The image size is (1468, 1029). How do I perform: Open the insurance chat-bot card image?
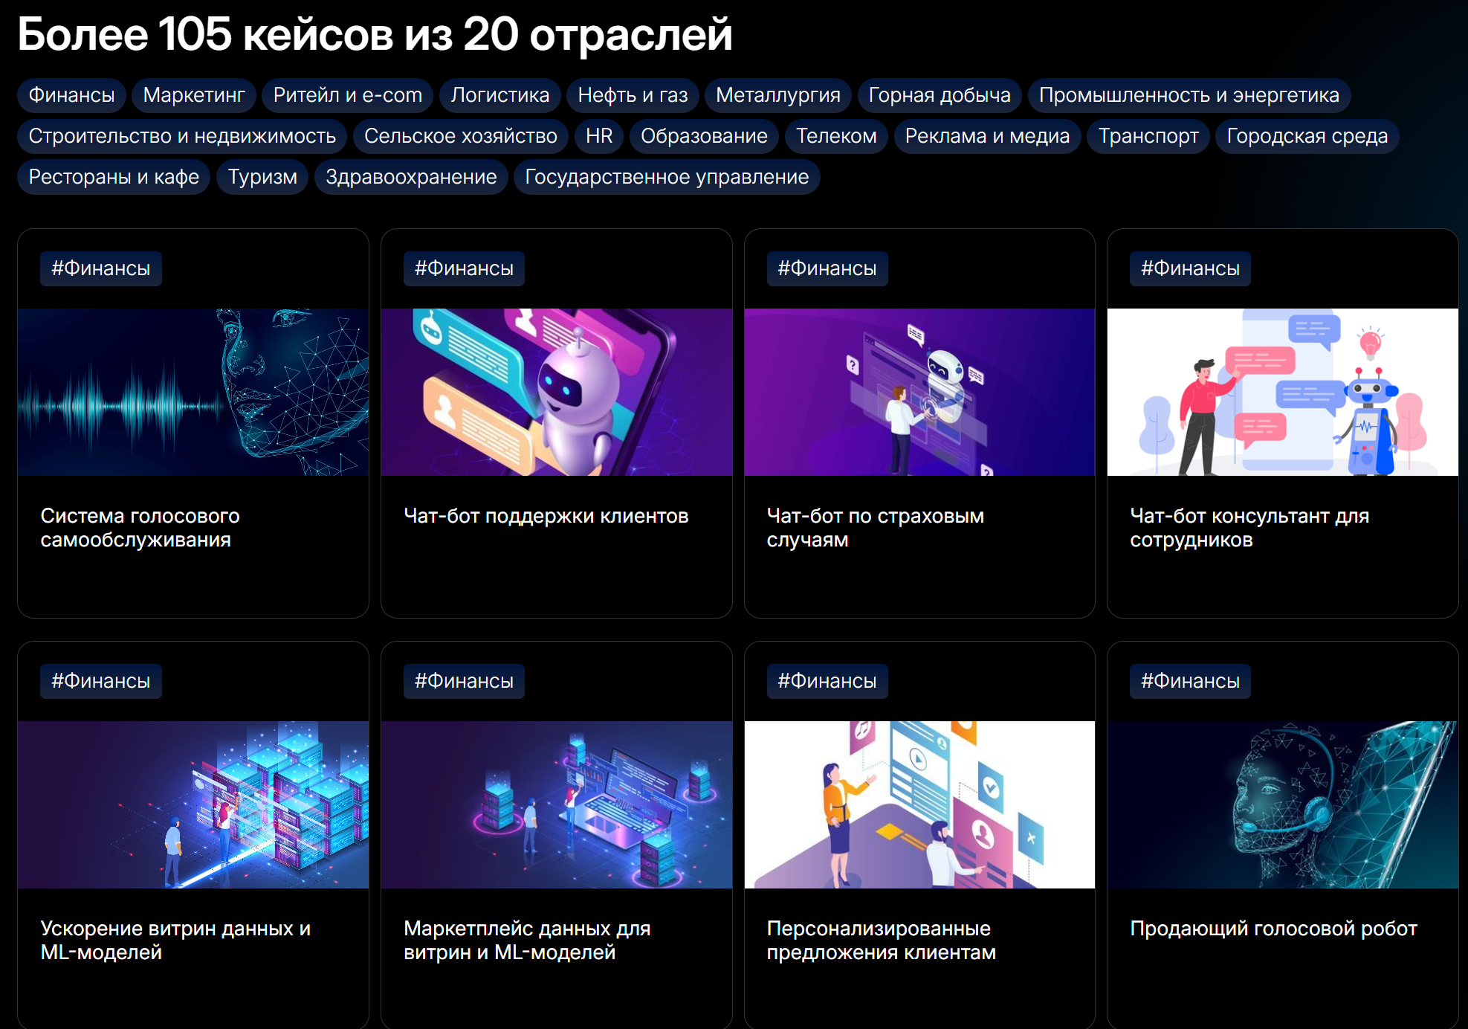click(919, 392)
